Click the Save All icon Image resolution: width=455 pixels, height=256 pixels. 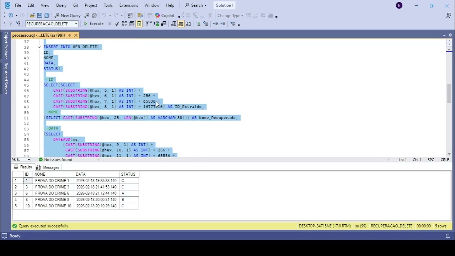(47, 15)
